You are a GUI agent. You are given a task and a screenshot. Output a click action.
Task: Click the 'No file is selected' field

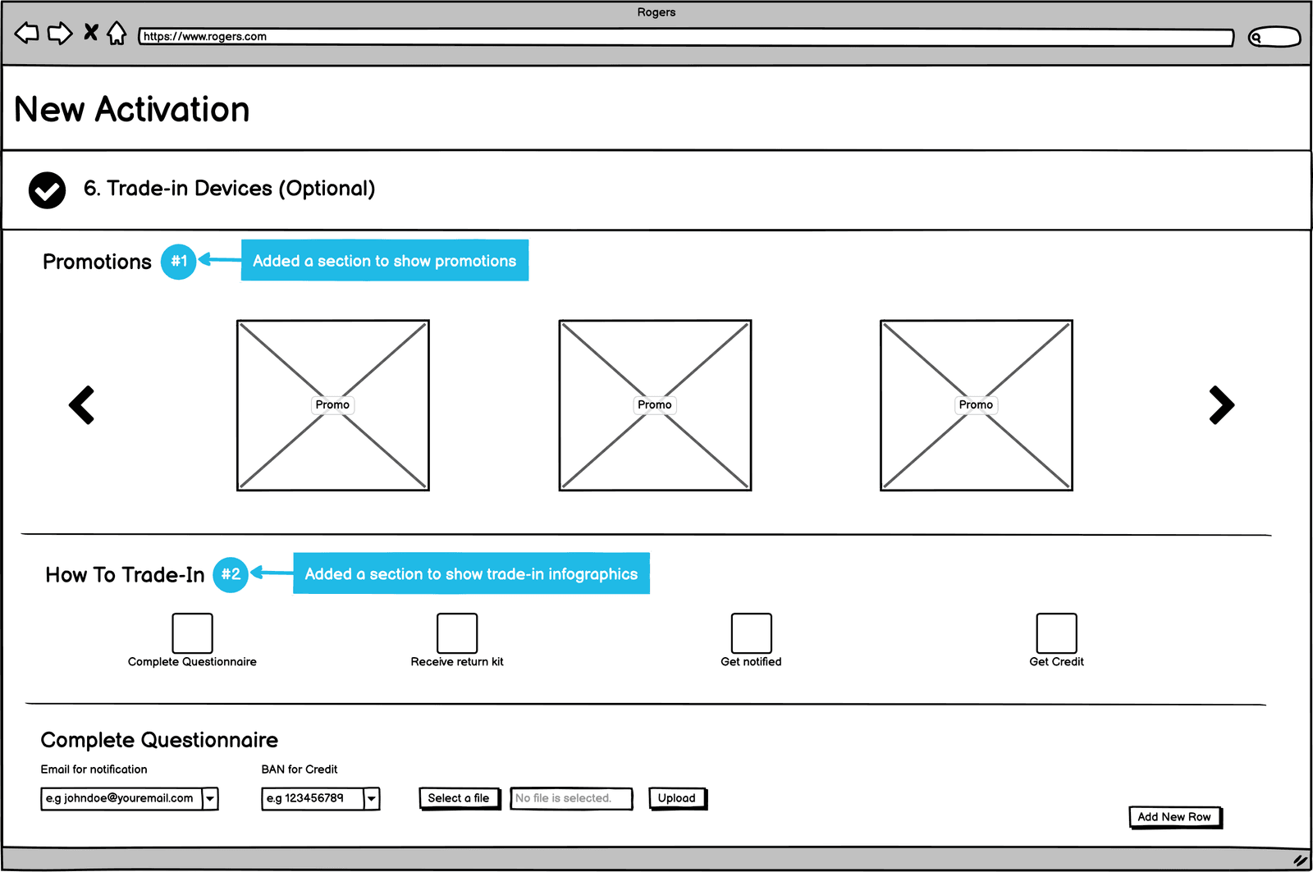coord(571,798)
